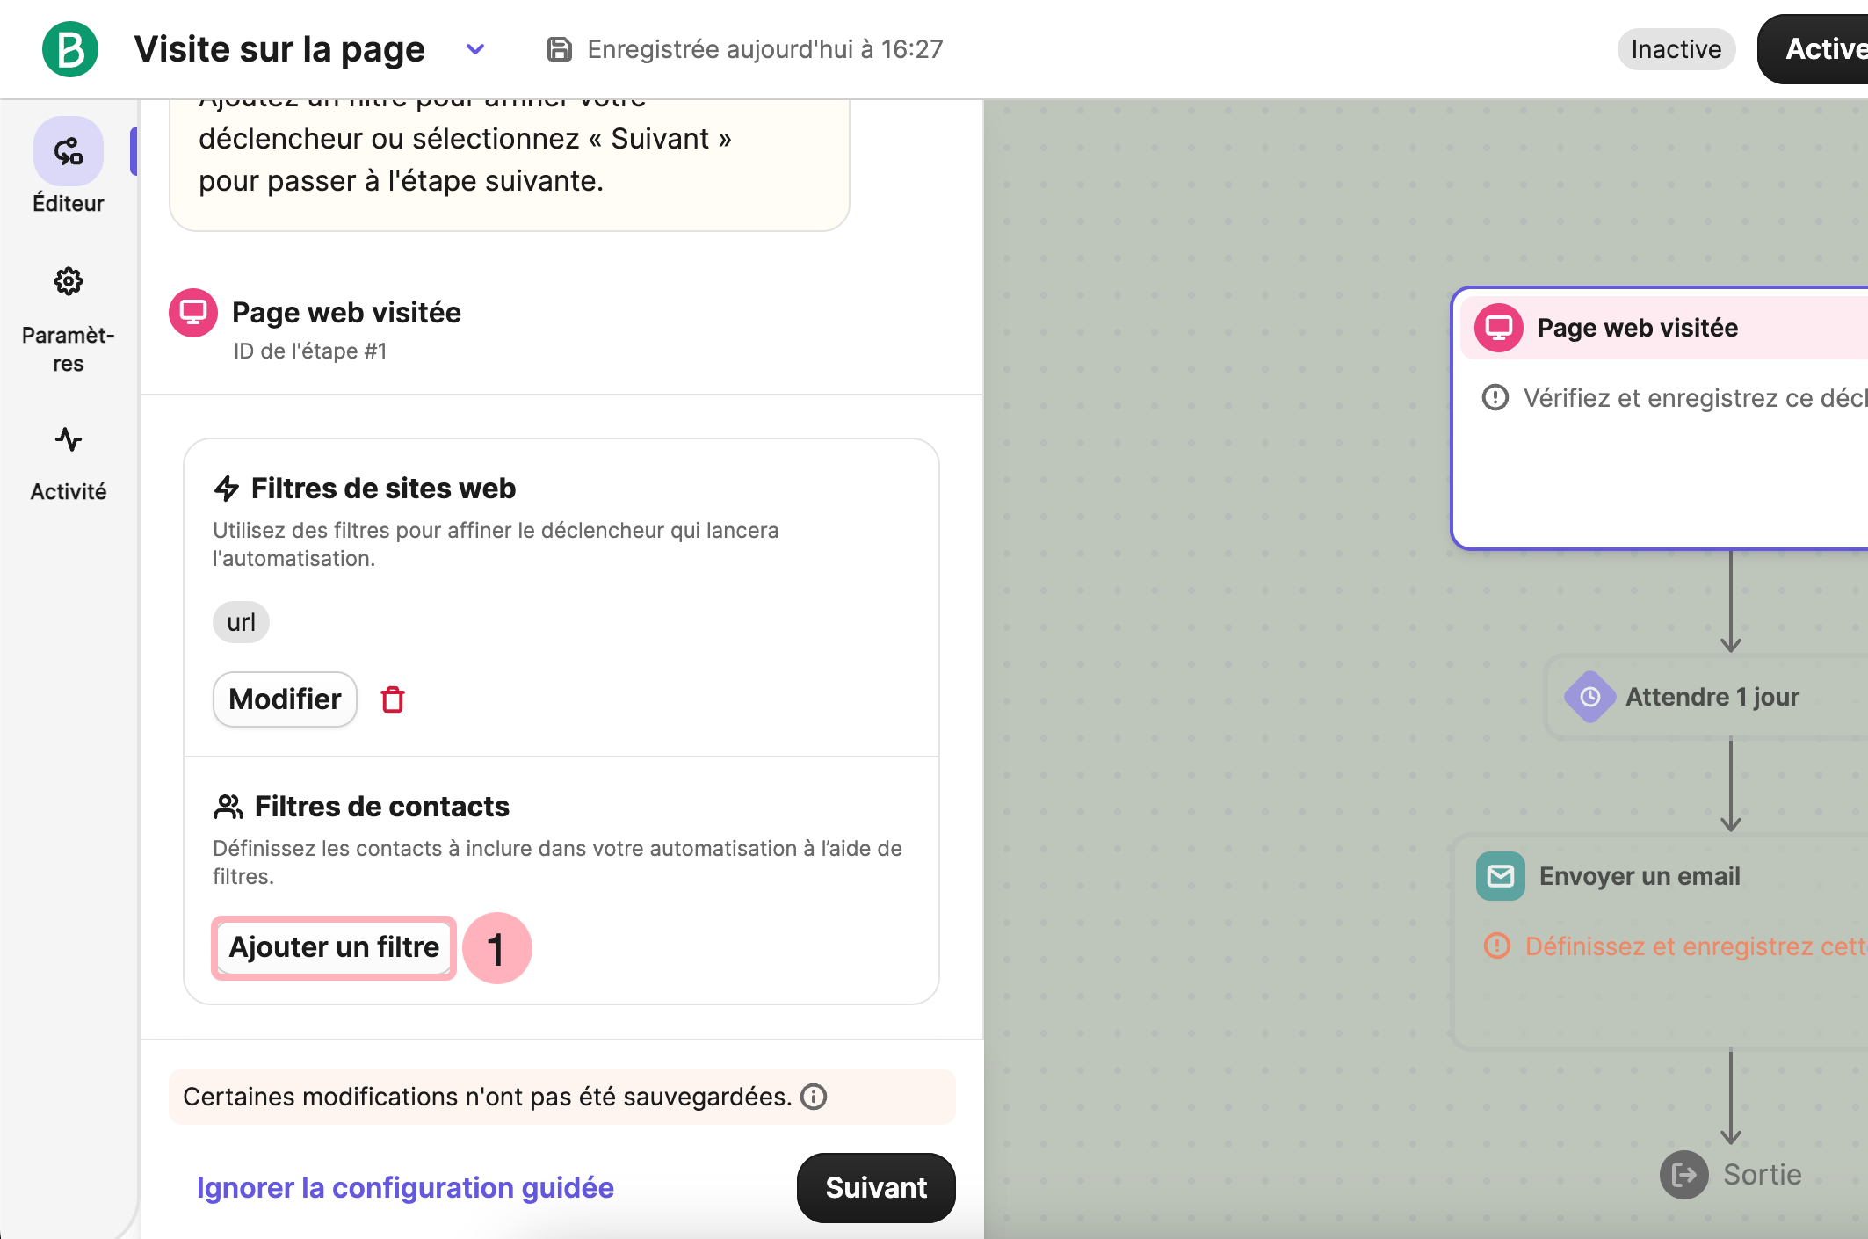Image resolution: width=1868 pixels, height=1239 pixels.
Task: Click the save disk icon
Action: click(560, 49)
